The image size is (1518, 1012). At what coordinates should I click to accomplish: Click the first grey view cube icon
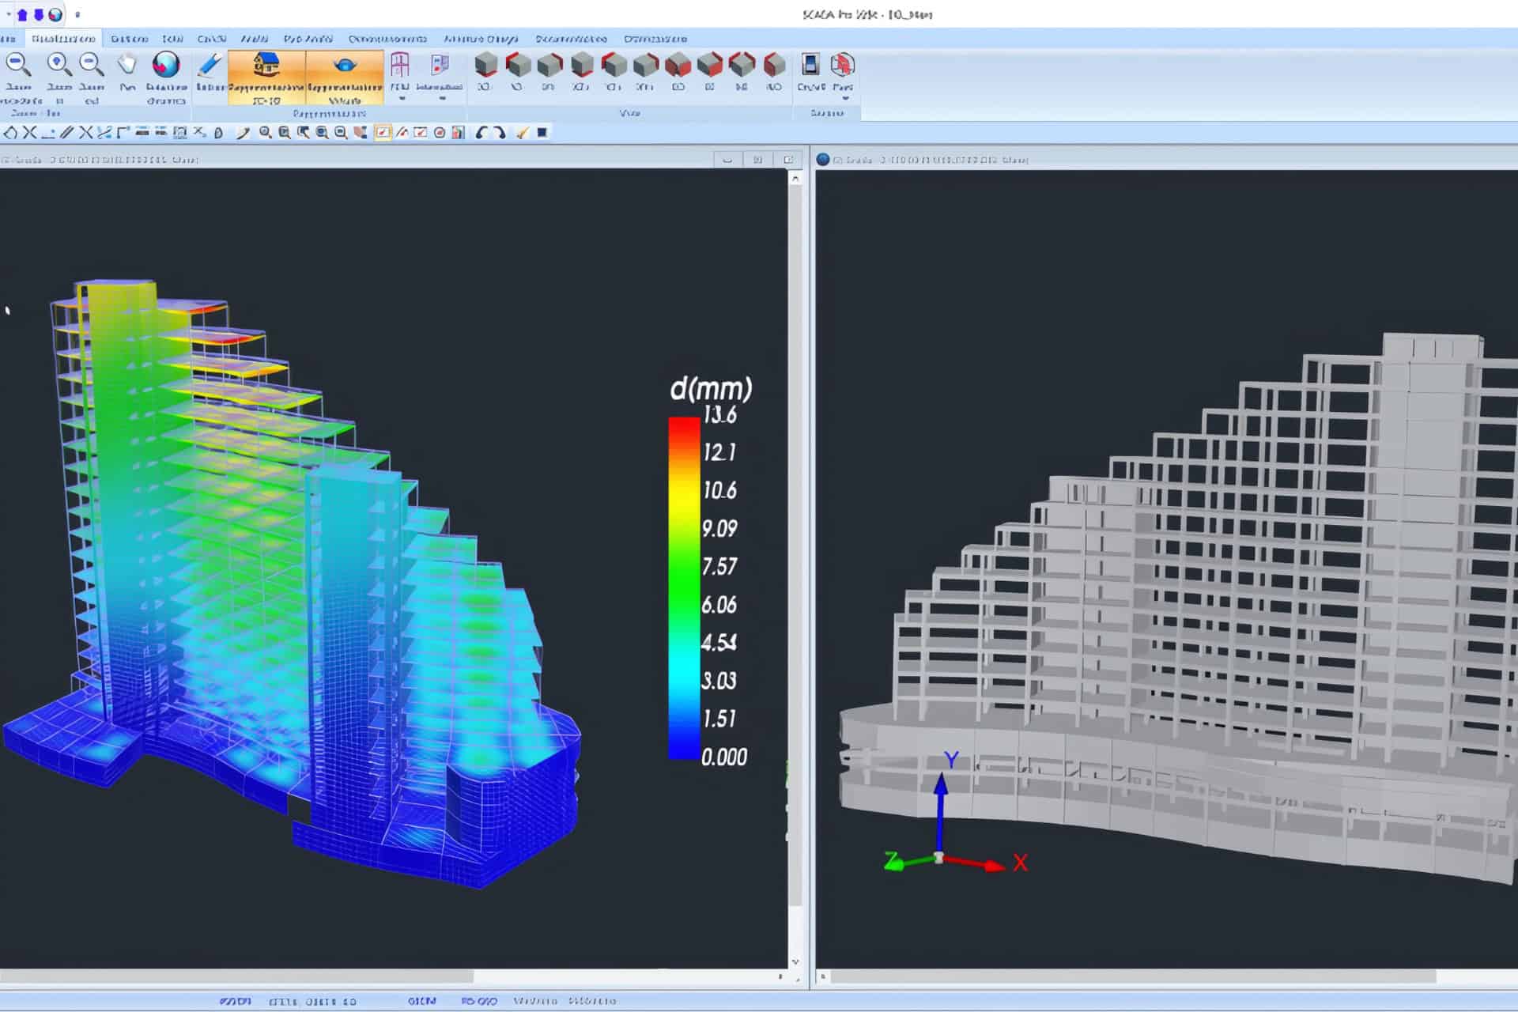[485, 65]
